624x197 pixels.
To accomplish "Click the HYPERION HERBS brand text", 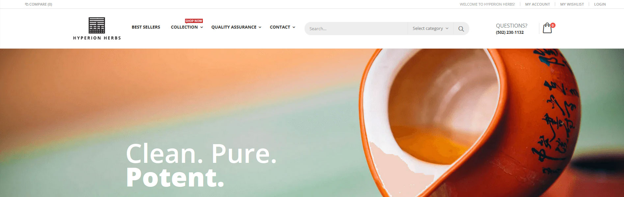I will pos(97,38).
